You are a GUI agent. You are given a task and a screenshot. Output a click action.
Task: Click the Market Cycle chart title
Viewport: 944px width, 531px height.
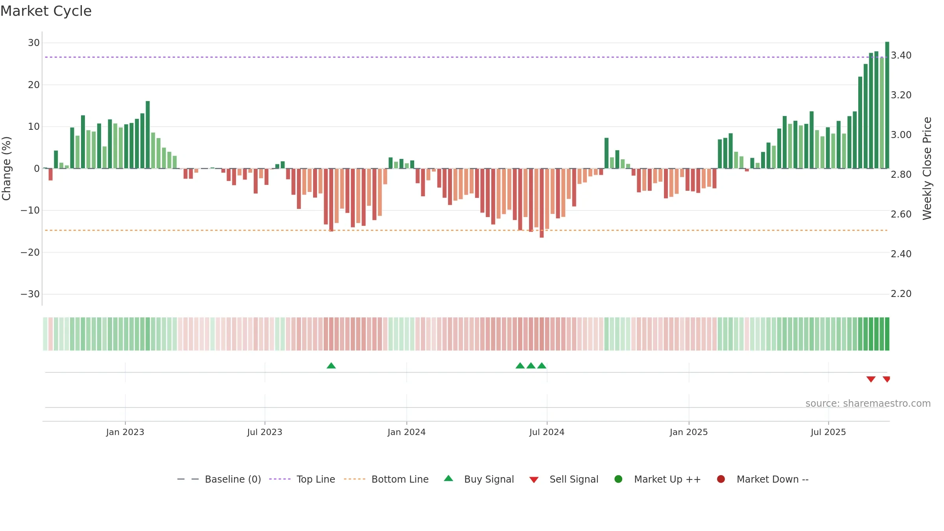point(46,11)
